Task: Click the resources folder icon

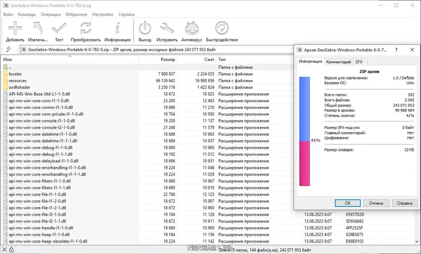Action: (x=5, y=80)
